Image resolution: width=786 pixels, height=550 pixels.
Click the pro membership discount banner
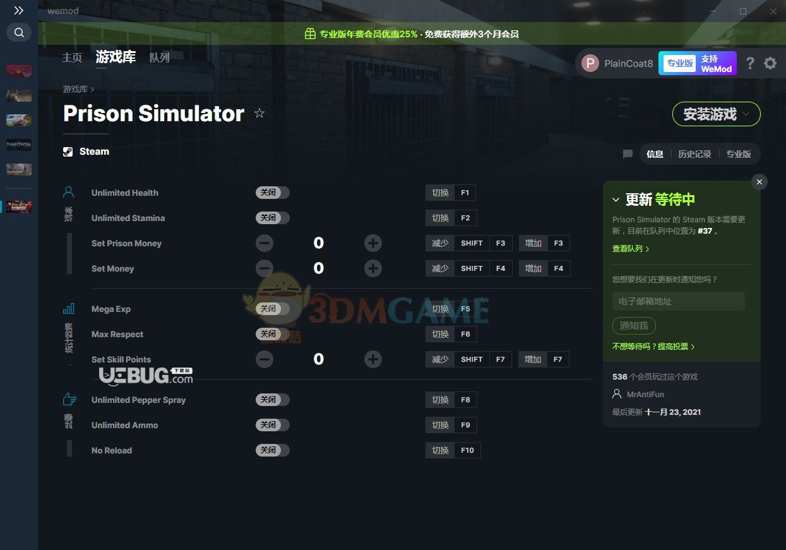pyautogui.click(x=412, y=33)
